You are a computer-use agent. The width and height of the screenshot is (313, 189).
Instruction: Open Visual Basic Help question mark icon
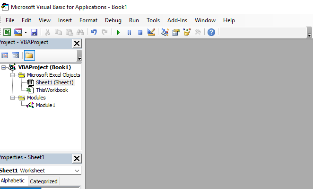[211, 32]
